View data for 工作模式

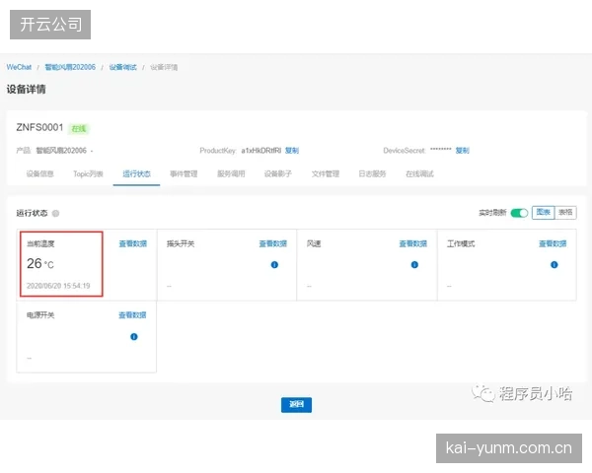(553, 243)
